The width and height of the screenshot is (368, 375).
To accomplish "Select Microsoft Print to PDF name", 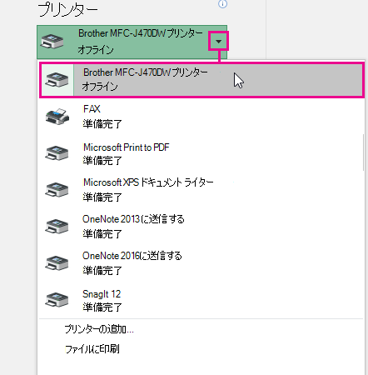I will click(x=127, y=147).
